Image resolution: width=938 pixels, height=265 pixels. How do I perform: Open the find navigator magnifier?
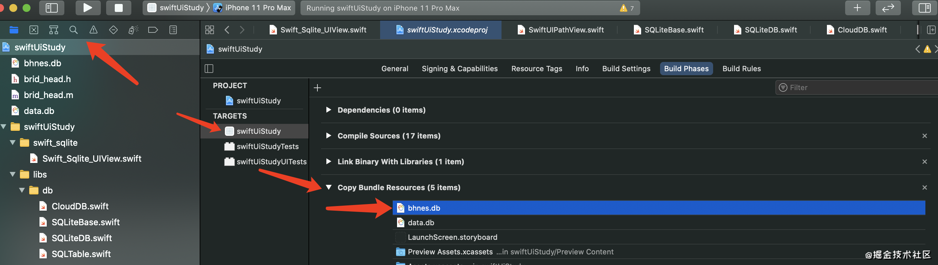click(x=74, y=30)
